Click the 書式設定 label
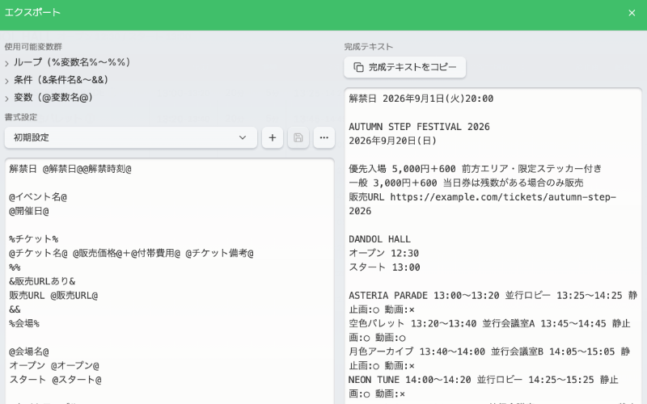Screen dimensions: 647x404 click(x=21, y=117)
